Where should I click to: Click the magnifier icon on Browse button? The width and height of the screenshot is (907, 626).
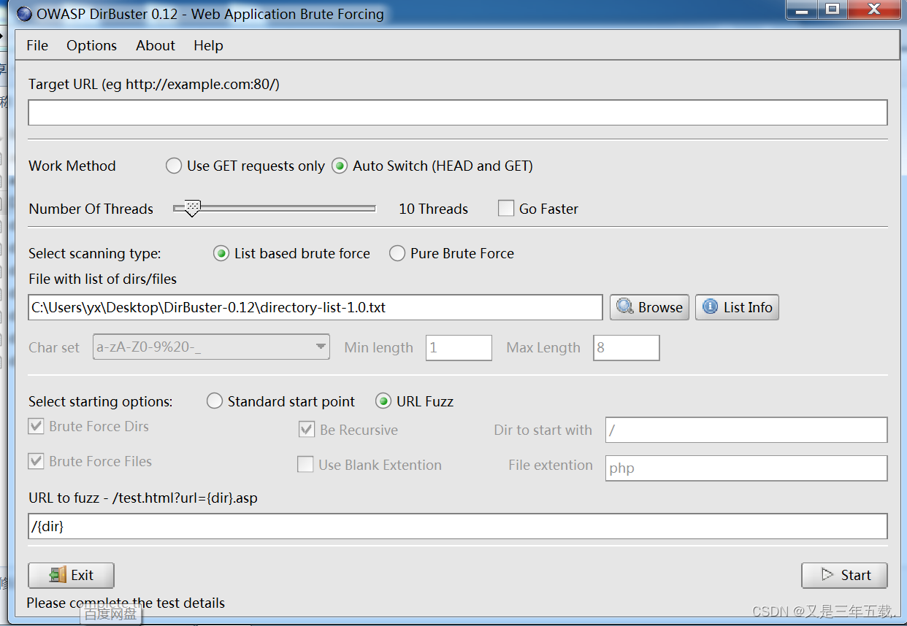pos(624,307)
